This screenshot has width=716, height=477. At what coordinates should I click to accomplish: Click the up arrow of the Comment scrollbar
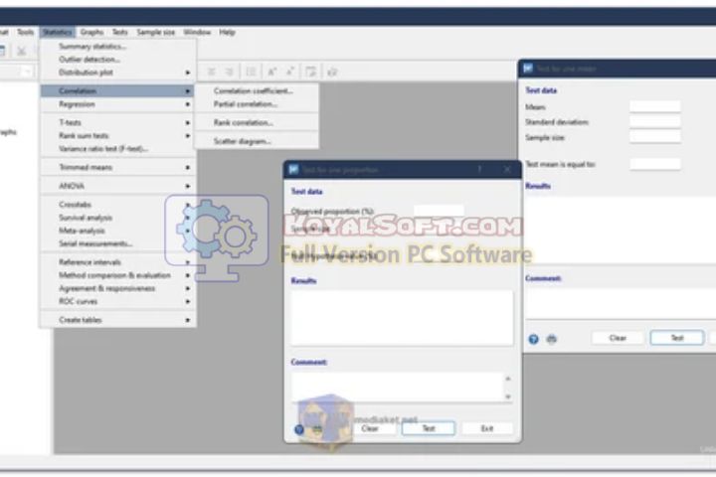[508, 379]
